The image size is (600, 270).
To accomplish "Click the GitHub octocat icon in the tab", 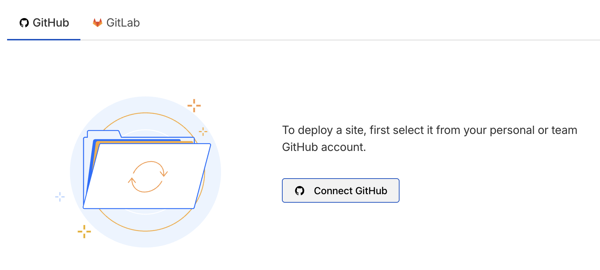I will click(x=24, y=23).
